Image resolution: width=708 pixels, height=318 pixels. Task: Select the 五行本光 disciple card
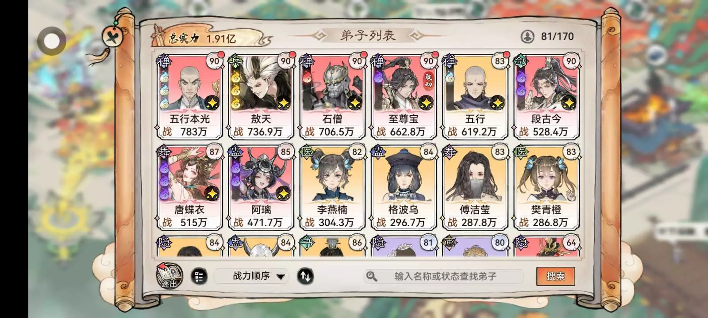[189, 97]
